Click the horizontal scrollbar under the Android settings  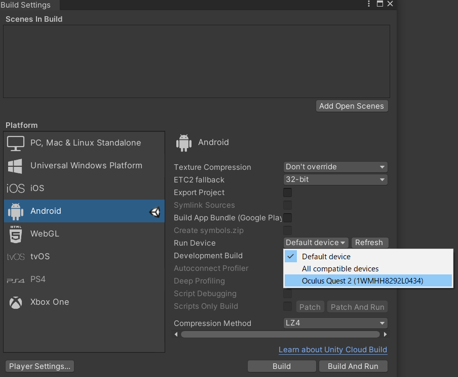click(280, 334)
